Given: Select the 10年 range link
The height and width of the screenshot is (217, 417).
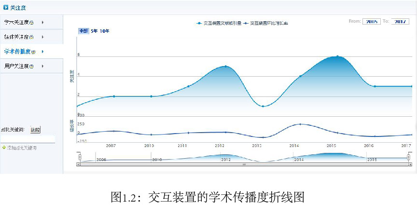Looking at the screenshot, I should (104, 31).
